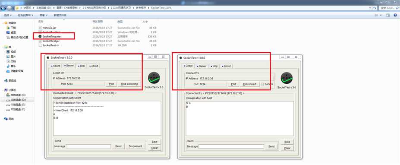Viewport: 400px width, 165px height.
Task: Switch to Server tab in the Client window
Action: tap(202, 66)
